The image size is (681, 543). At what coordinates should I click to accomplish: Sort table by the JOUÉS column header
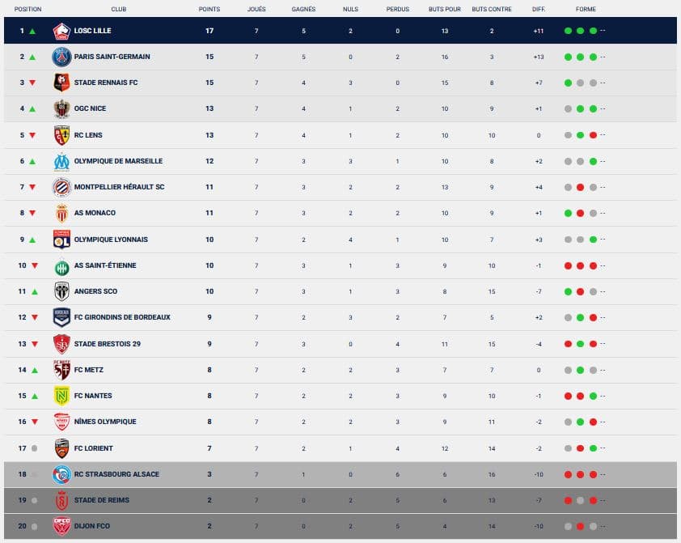click(x=256, y=9)
